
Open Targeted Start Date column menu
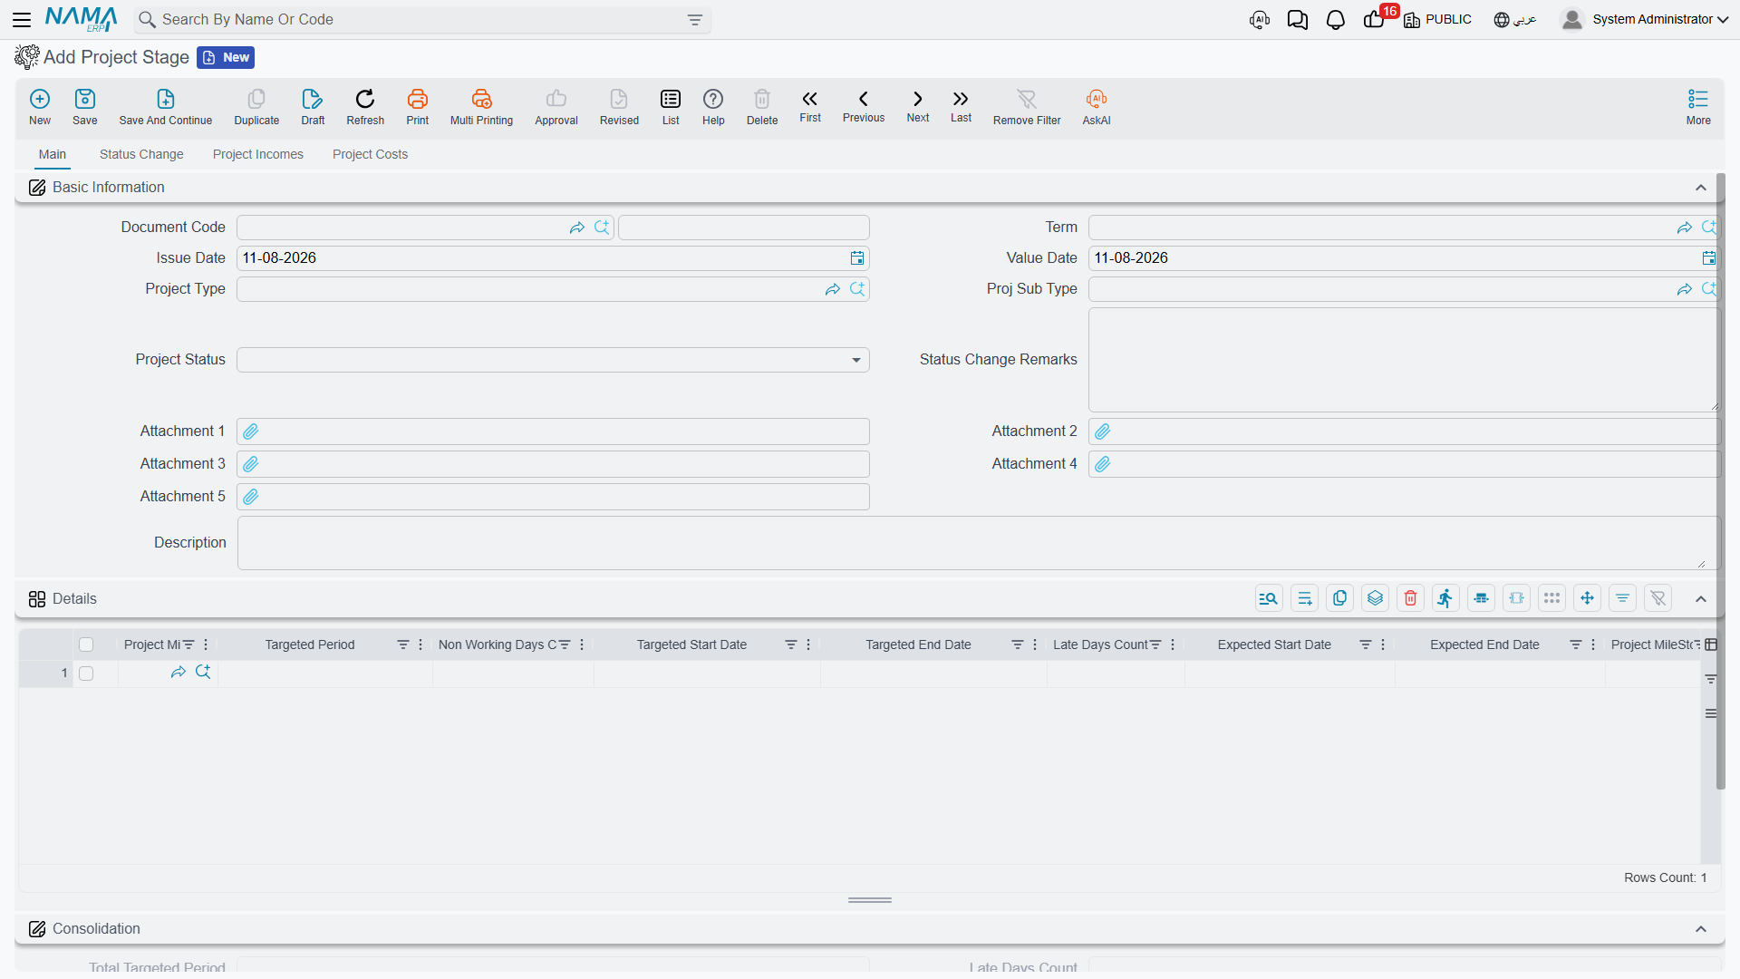(x=808, y=645)
